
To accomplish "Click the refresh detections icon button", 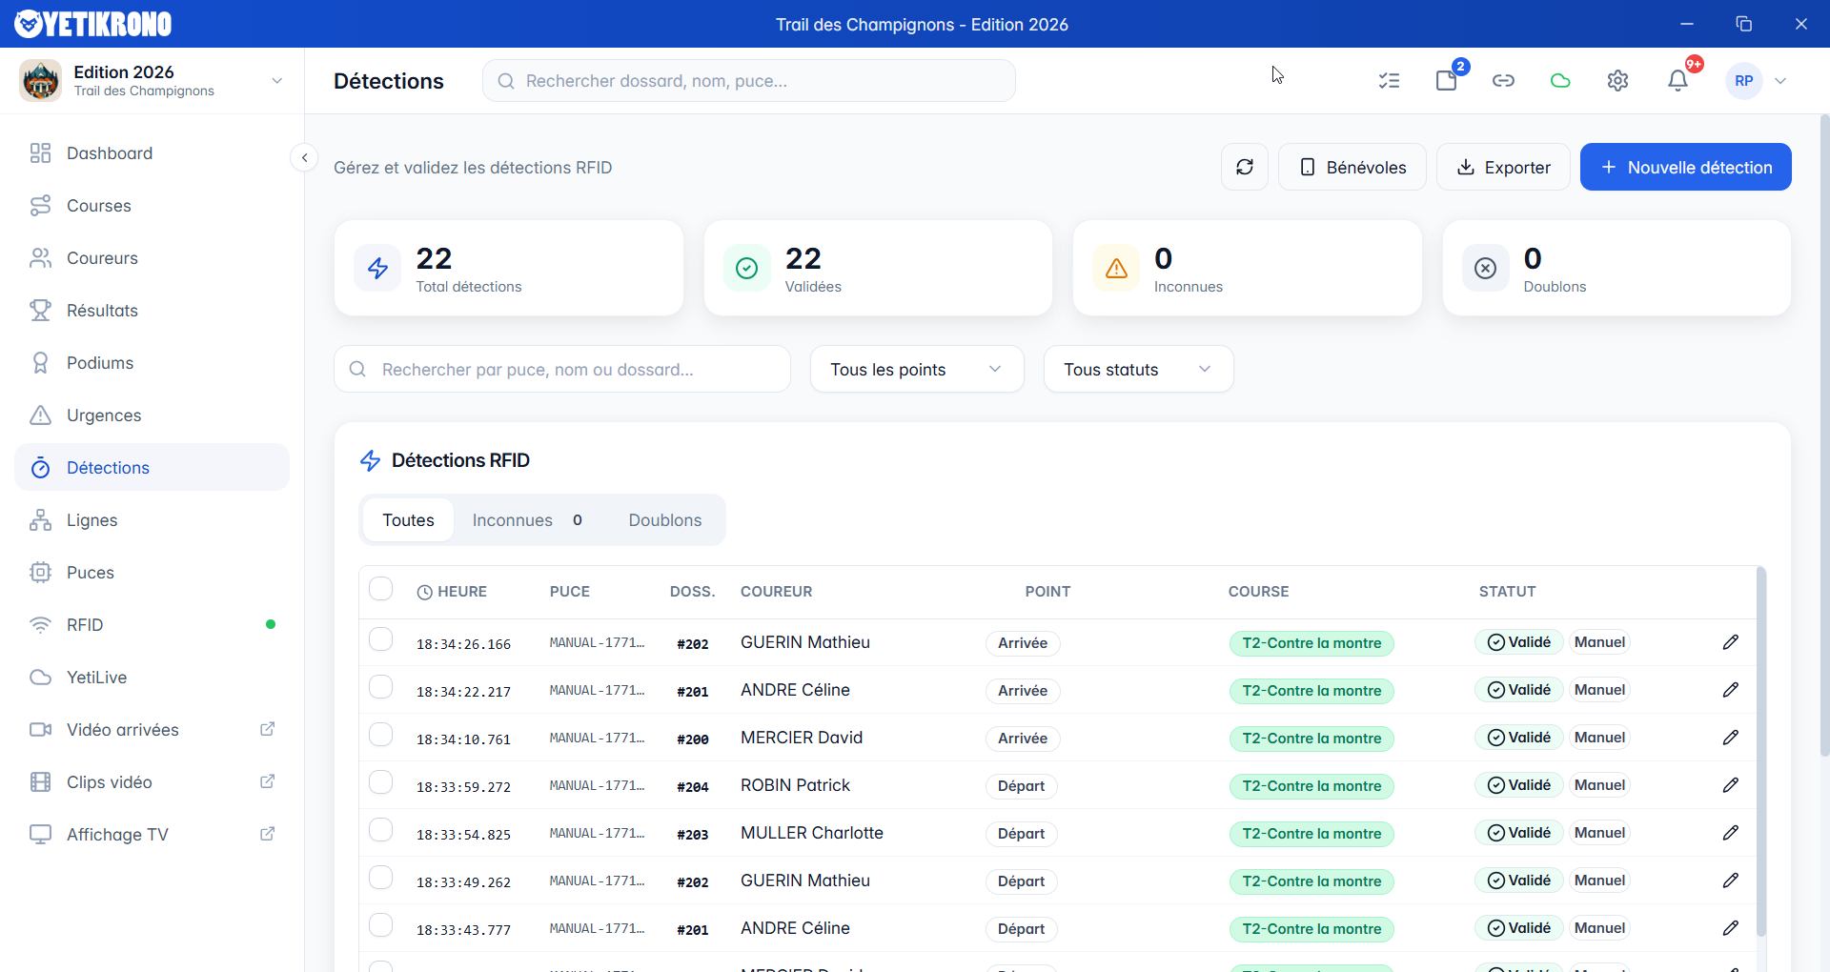I will [1244, 167].
